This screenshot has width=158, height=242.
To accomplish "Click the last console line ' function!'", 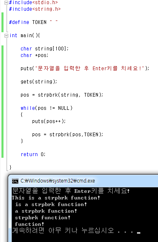I will point(29,224).
